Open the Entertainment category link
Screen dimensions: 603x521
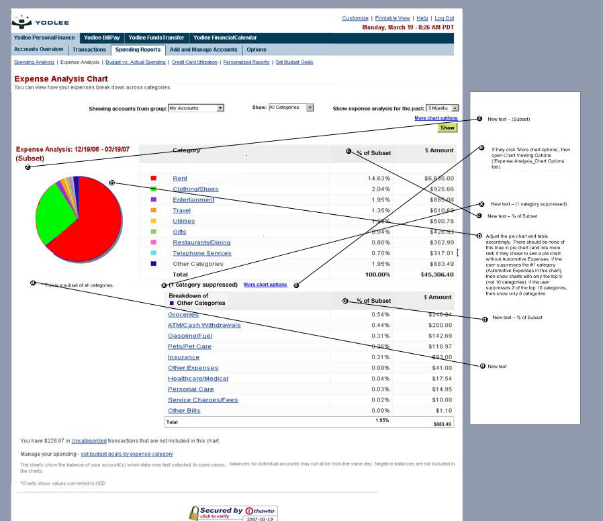tap(193, 200)
